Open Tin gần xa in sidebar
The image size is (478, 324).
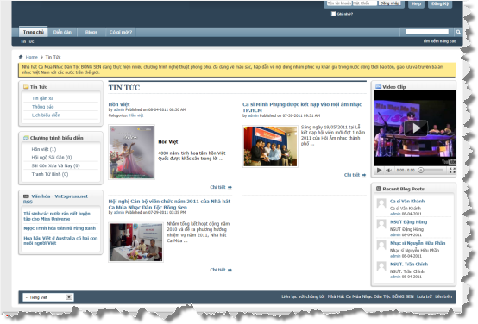click(x=42, y=98)
